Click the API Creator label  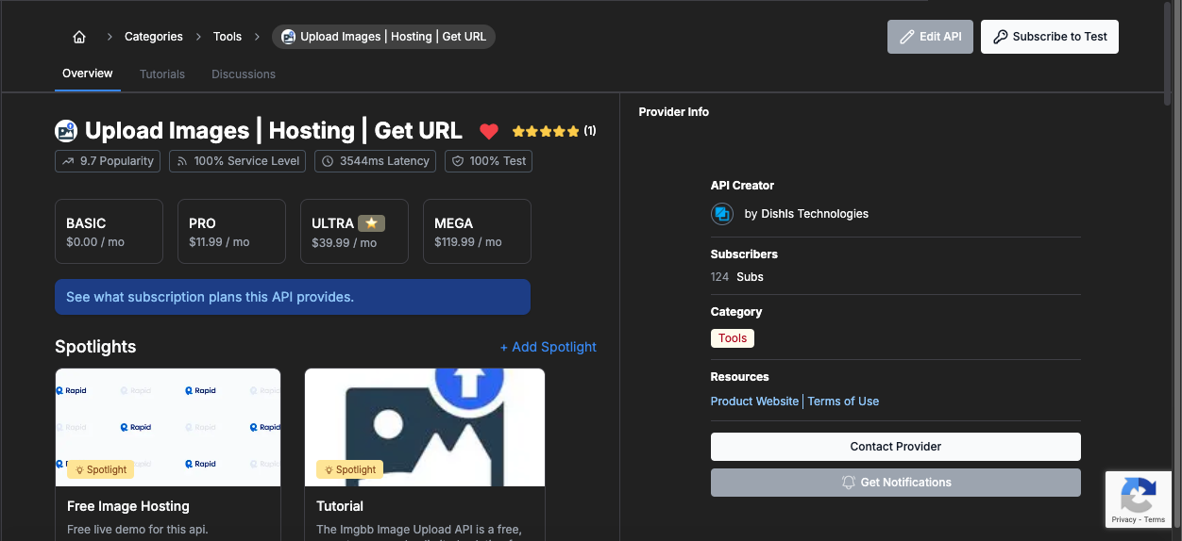click(742, 186)
